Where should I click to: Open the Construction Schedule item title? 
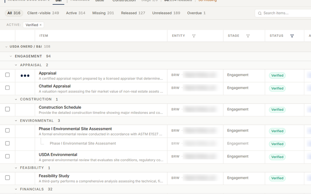click(x=60, y=107)
